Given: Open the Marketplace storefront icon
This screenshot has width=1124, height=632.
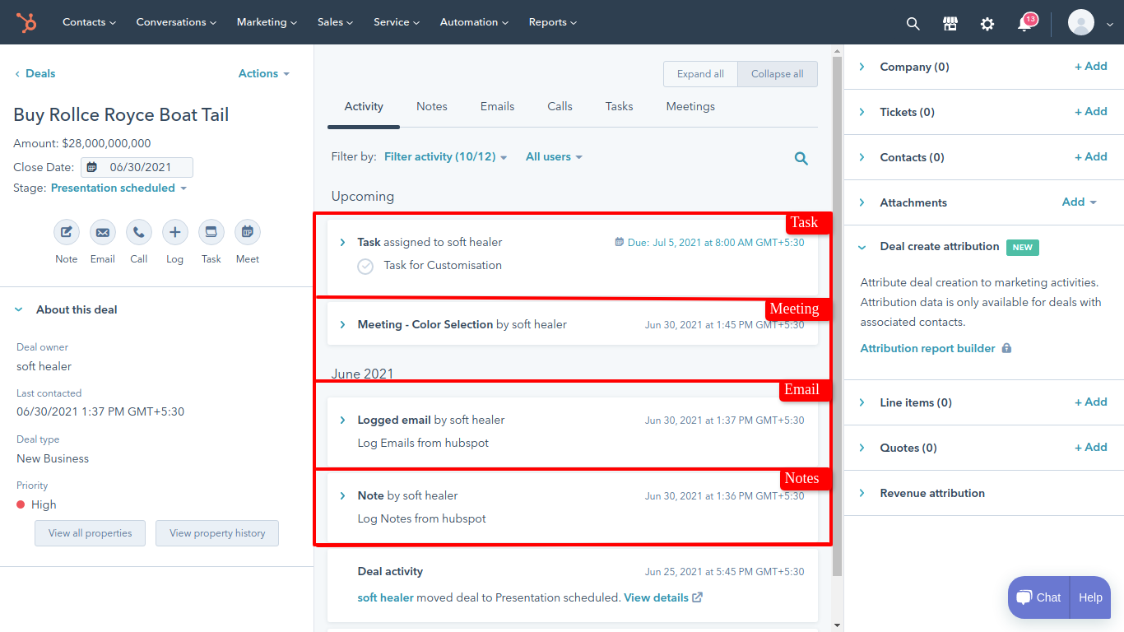Looking at the screenshot, I should click(950, 23).
